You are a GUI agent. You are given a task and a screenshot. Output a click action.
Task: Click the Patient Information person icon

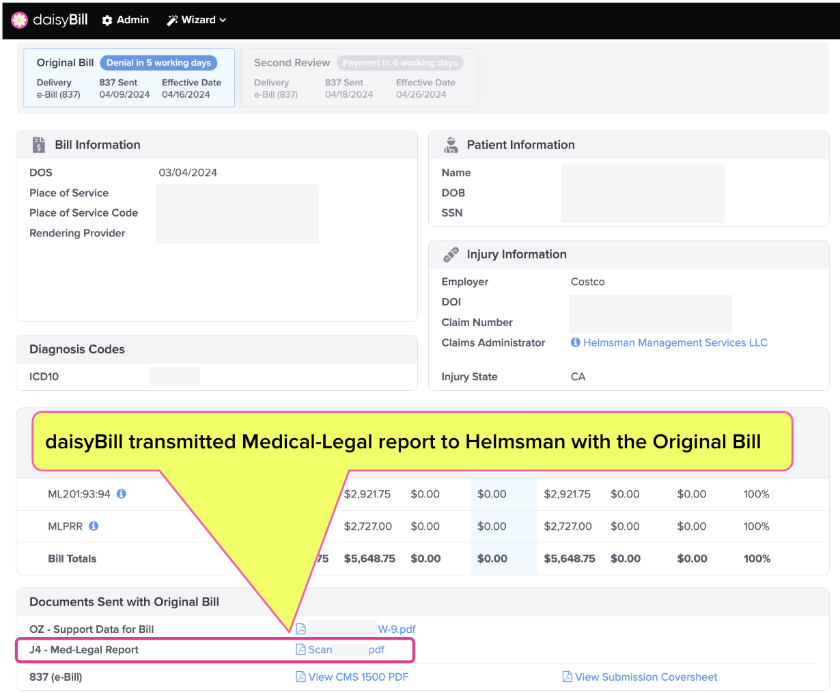pyautogui.click(x=451, y=145)
